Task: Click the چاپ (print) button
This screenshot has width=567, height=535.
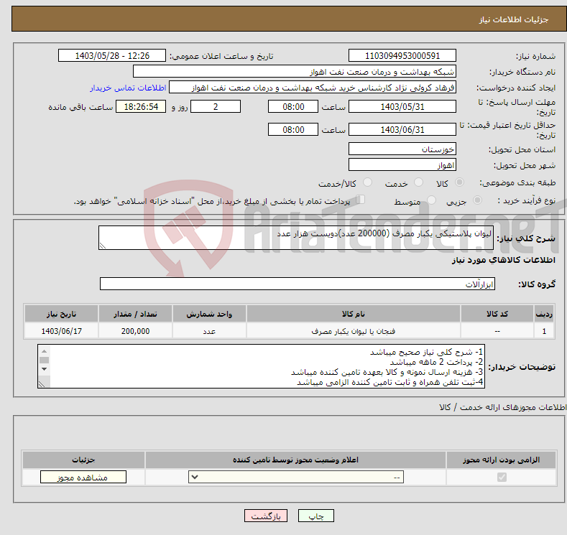Action: click(315, 516)
